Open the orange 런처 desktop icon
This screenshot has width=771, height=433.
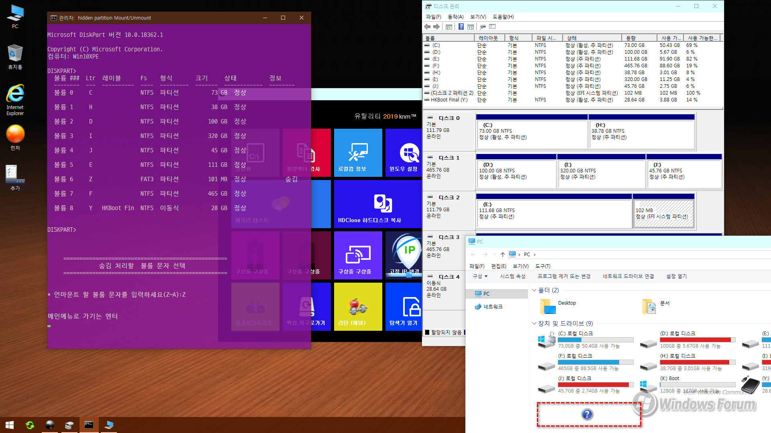(x=15, y=137)
